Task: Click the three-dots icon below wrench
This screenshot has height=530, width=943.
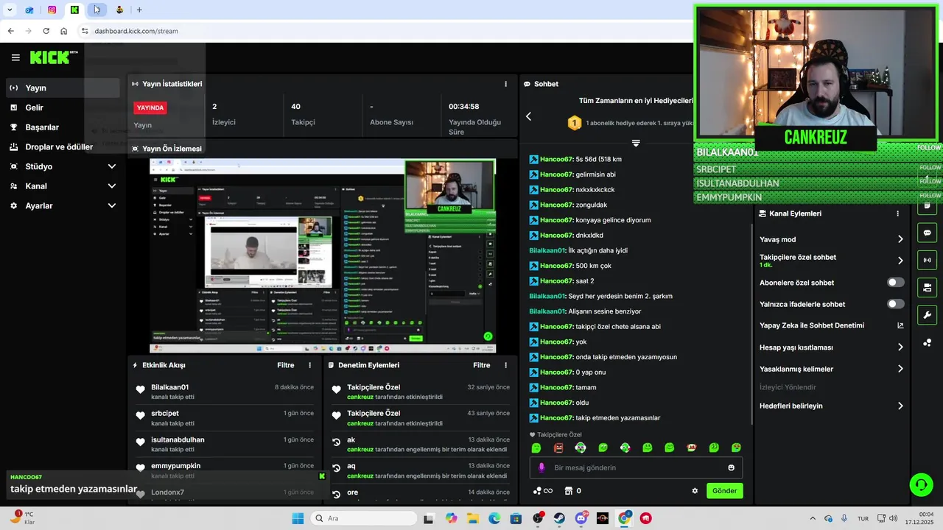Action: (x=927, y=342)
